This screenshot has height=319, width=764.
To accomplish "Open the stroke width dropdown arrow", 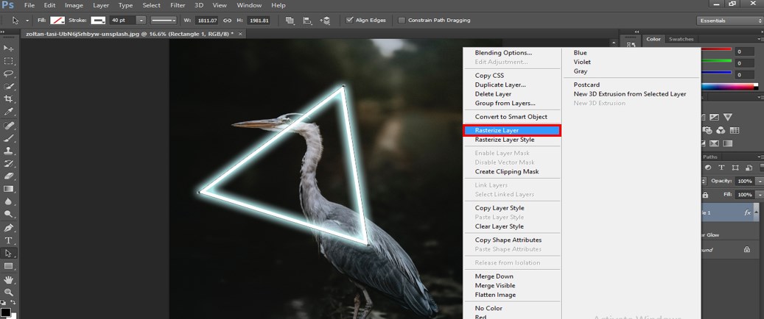I will pyautogui.click(x=141, y=21).
